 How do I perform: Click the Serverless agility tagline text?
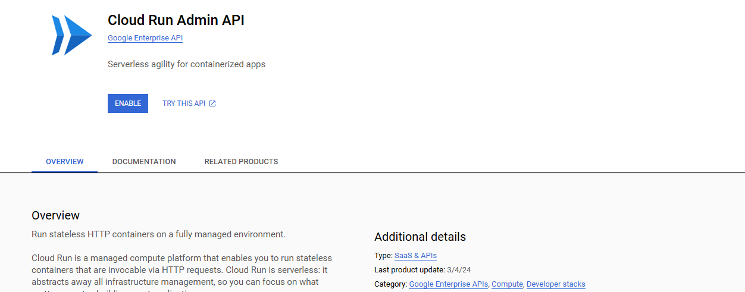coord(186,64)
